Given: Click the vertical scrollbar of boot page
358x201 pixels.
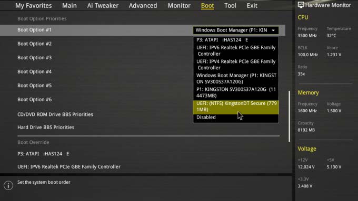Looking at the screenshot, I should tap(289, 117).
